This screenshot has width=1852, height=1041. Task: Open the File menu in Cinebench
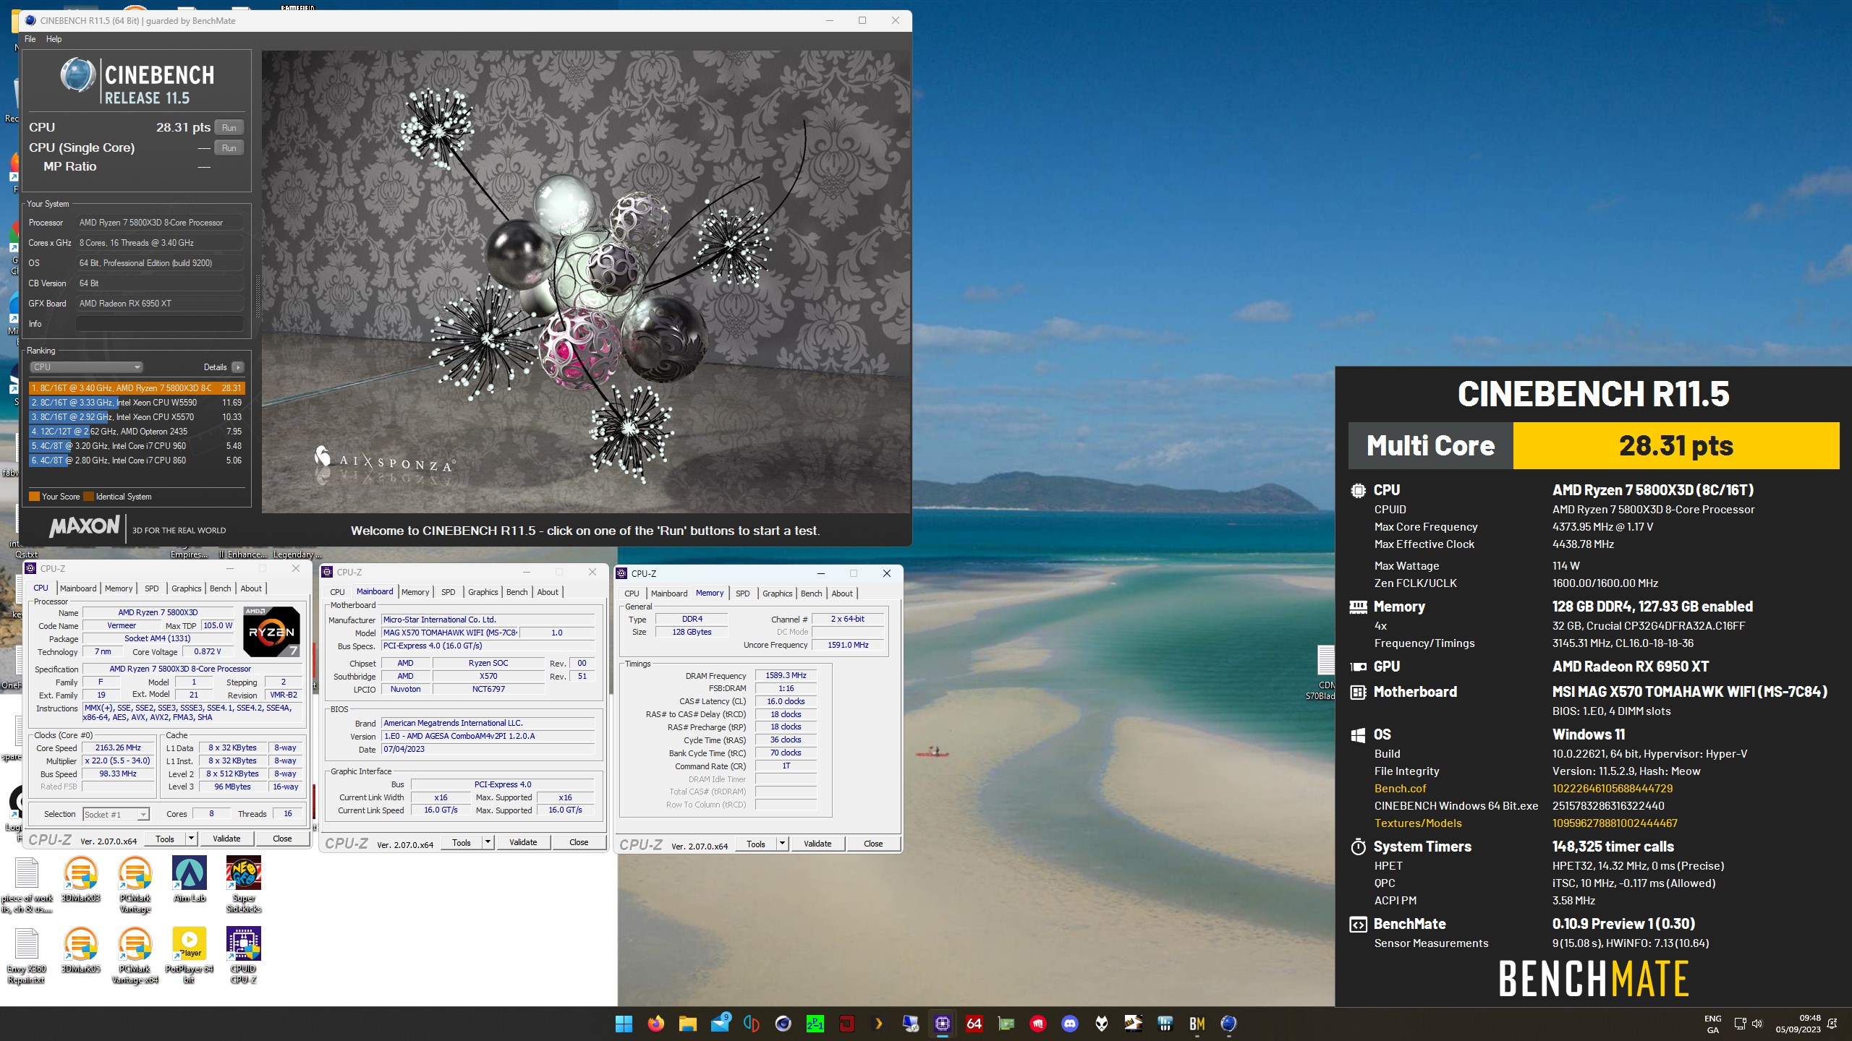[x=30, y=39]
